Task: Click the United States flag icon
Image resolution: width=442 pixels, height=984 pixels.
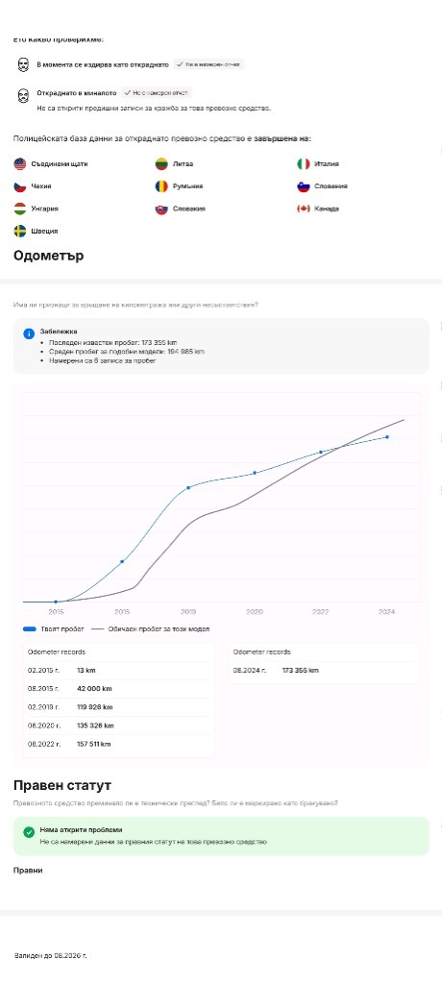Action: (20, 163)
